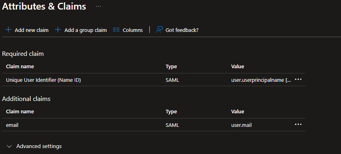Expand the Advanced settings chevron
The height and width of the screenshot is (154, 341).
click(9, 146)
